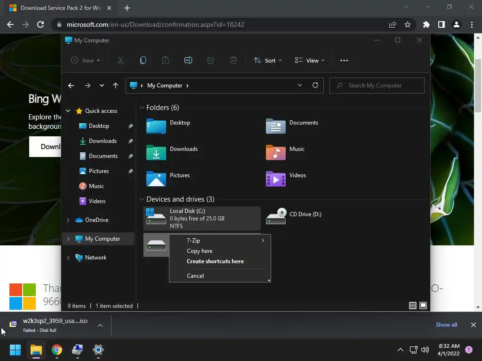Screen dimensions: 482x361
Task: Open the View dropdown
Action: (310, 61)
